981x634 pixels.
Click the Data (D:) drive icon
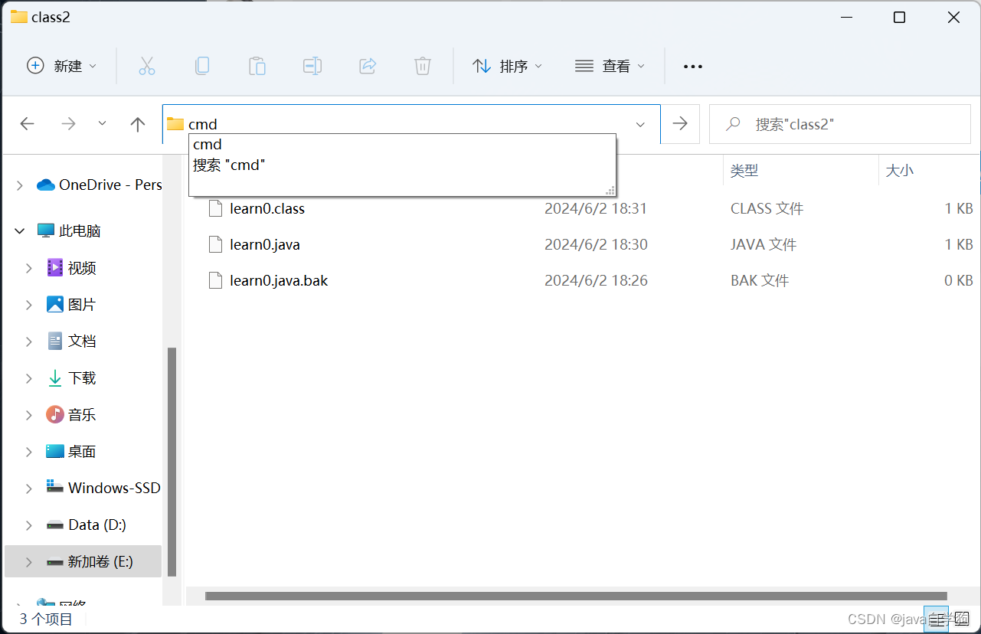pyautogui.click(x=55, y=525)
